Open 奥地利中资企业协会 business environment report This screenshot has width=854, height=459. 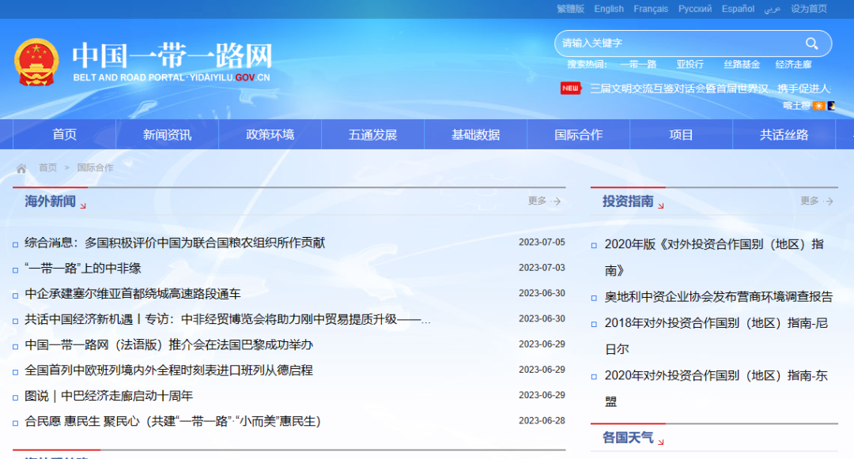pyautogui.click(x=718, y=297)
